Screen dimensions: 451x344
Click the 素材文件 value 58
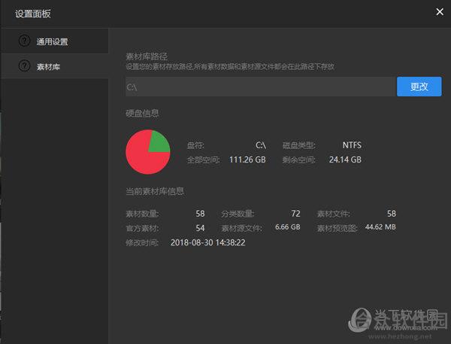pyautogui.click(x=392, y=214)
